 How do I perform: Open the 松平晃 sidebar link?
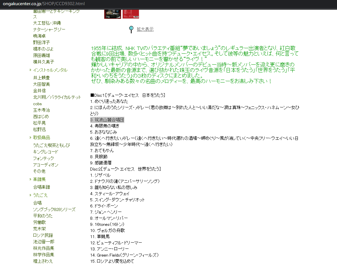[39, 123]
